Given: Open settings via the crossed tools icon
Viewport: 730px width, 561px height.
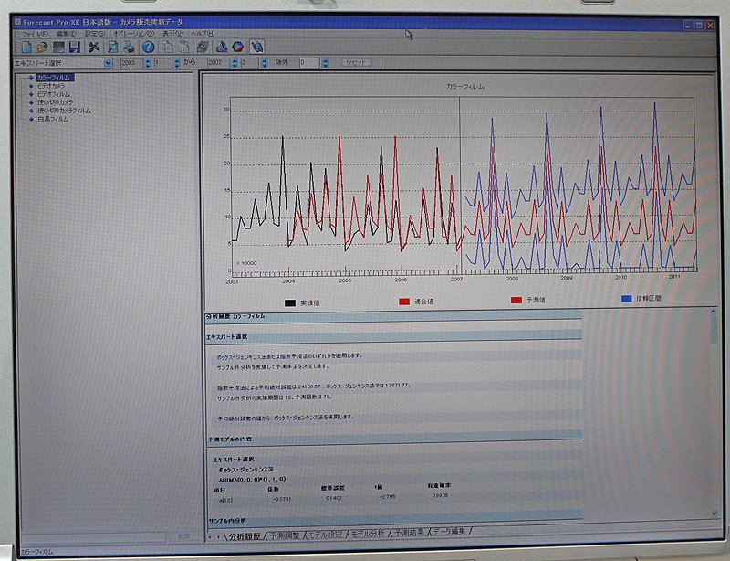Looking at the screenshot, I should (94, 48).
